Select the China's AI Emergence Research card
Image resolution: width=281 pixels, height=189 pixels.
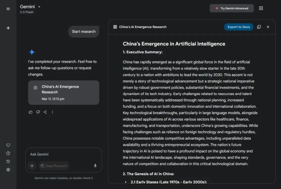pos(64,92)
